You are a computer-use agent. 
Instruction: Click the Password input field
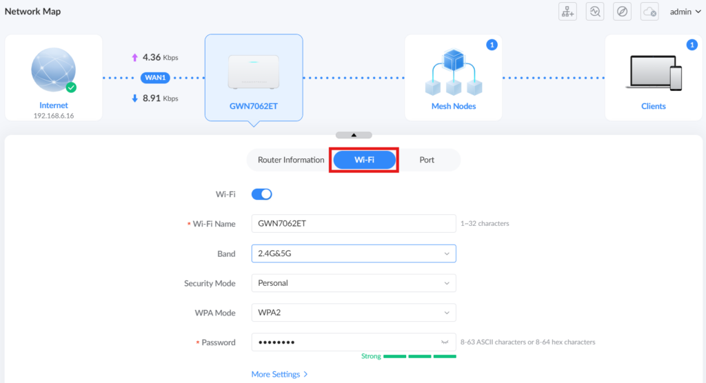point(354,342)
